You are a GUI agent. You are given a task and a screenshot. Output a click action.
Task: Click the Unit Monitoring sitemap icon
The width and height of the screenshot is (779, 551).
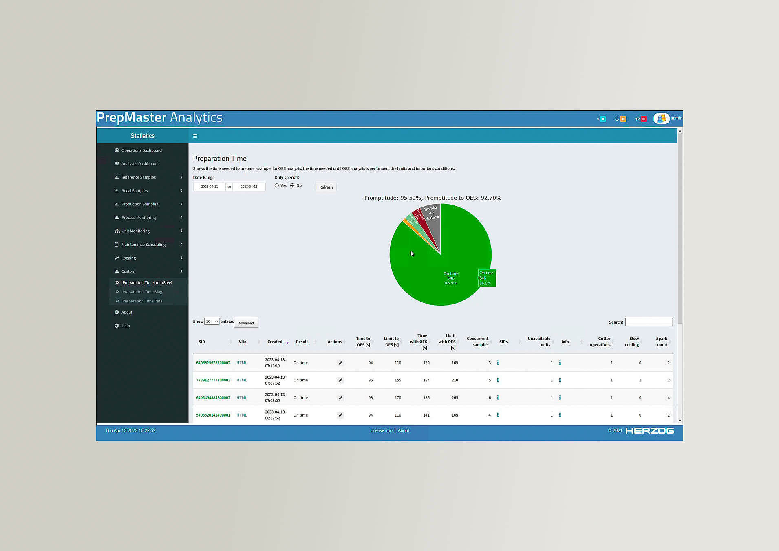(117, 231)
